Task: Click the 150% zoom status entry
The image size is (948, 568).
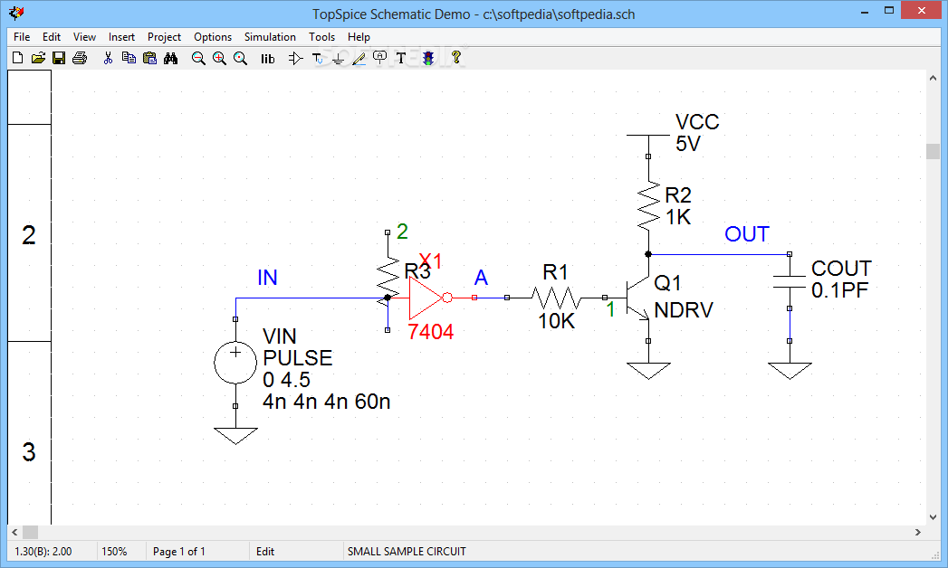Action: pyautogui.click(x=114, y=551)
